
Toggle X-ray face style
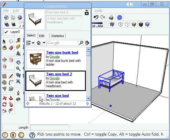coord(112,24)
